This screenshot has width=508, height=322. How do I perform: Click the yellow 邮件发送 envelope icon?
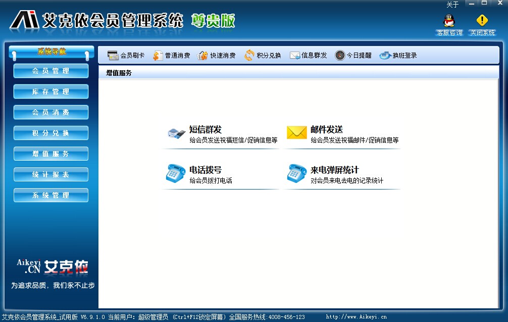[x=297, y=132]
